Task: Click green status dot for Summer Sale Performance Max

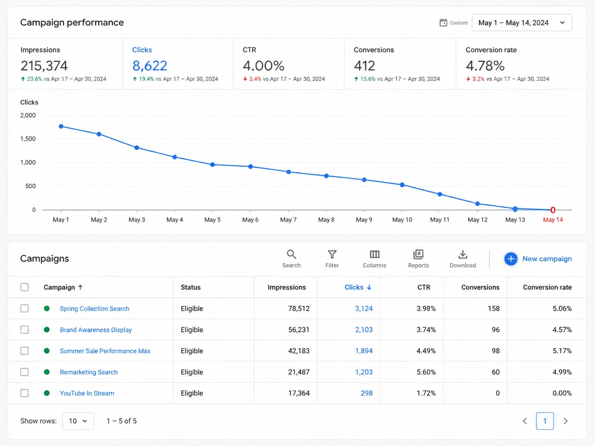Action: [47, 351]
